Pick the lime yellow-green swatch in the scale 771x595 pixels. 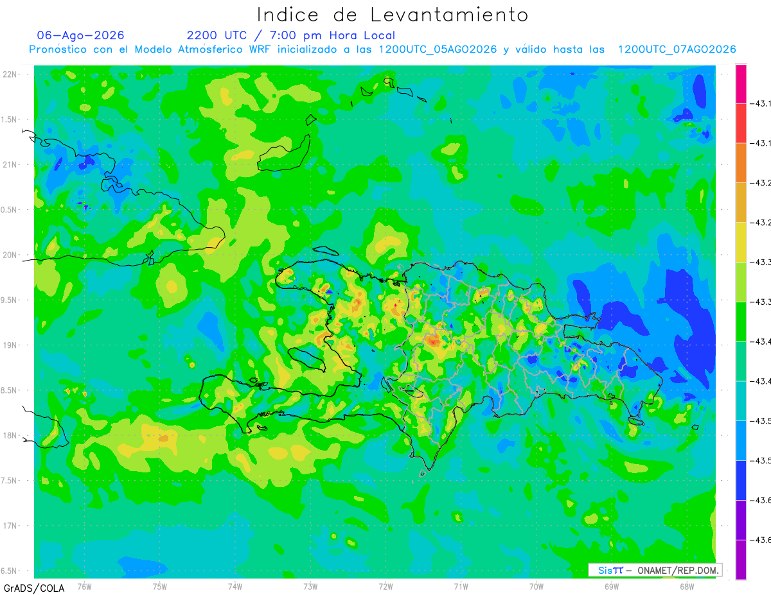coord(741,282)
